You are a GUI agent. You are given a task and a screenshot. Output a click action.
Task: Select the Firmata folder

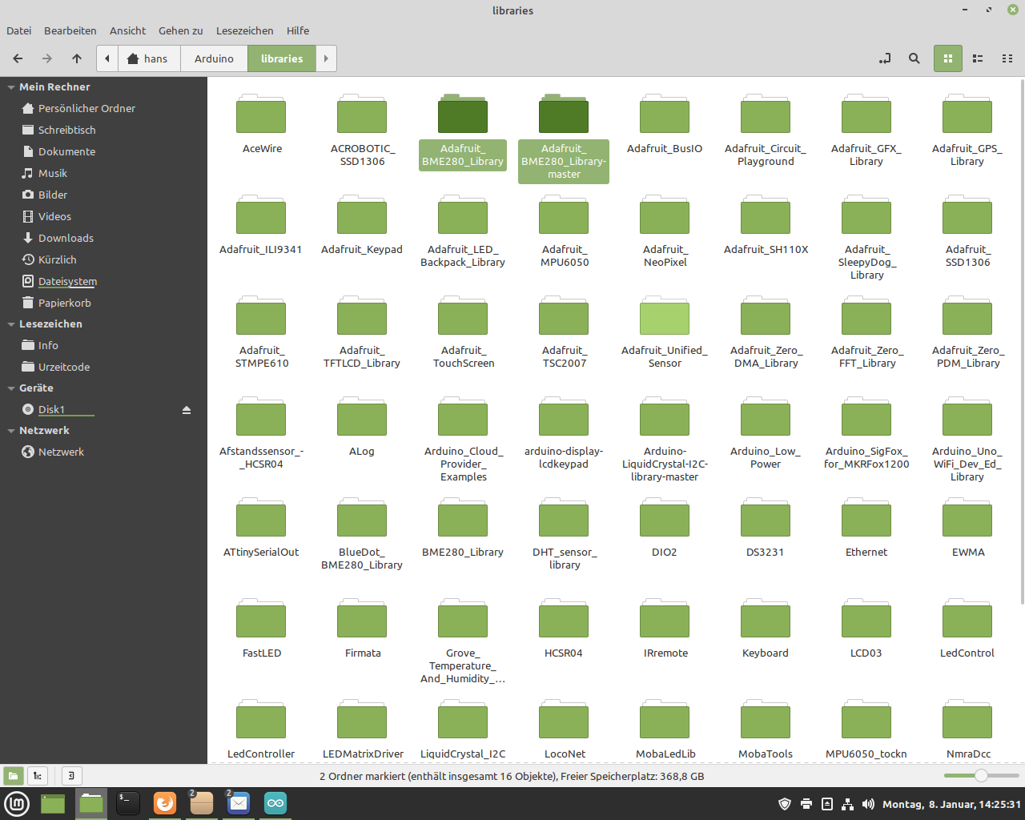[363, 629]
